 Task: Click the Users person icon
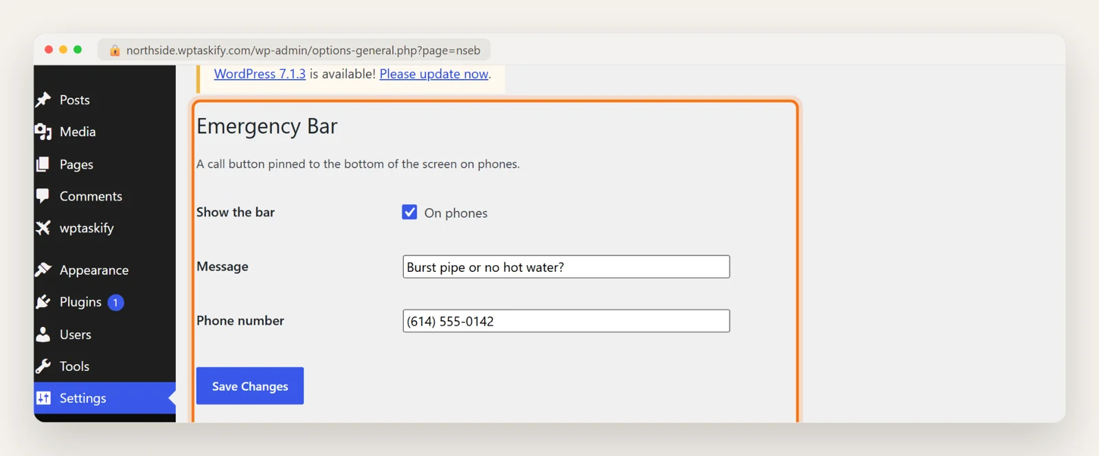[43, 334]
